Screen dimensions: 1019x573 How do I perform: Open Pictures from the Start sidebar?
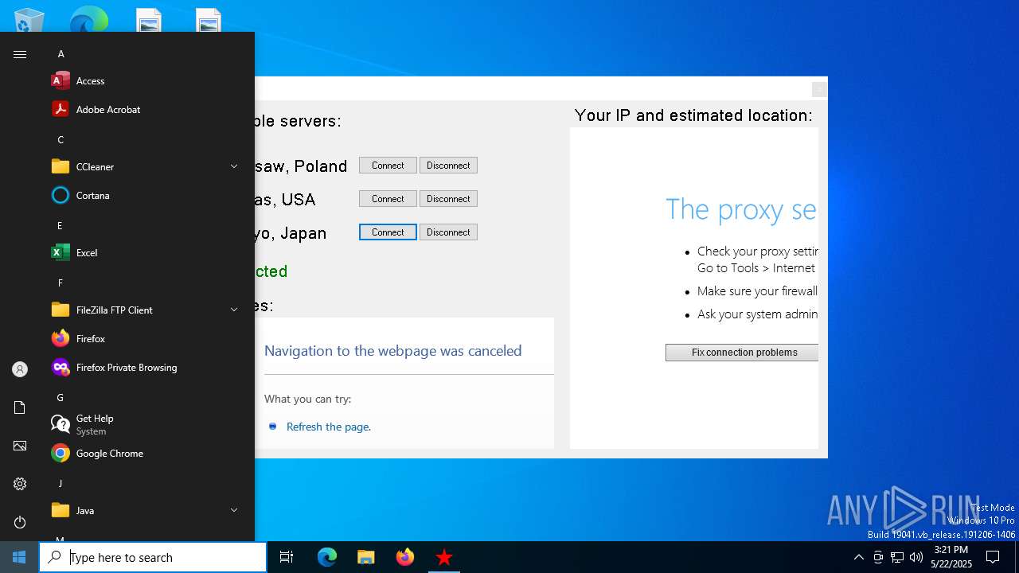pyautogui.click(x=20, y=446)
